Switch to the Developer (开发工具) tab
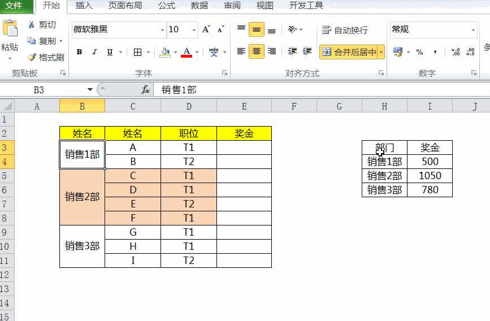The width and height of the screenshot is (490, 321). [306, 6]
